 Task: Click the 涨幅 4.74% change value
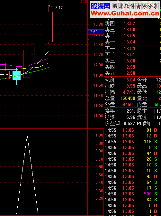129,92
